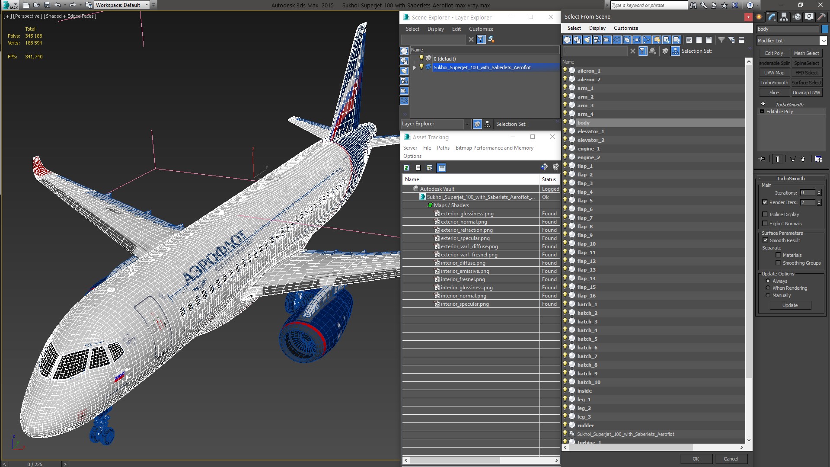The width and height of the screenshot is (830, 467).
Task: Open the Paths menu in Asset Tracking
Action: 443,148
